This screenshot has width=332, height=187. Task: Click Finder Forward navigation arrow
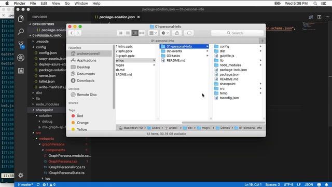[78, 33]
